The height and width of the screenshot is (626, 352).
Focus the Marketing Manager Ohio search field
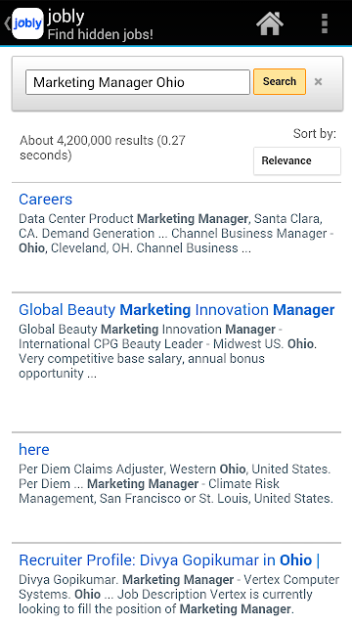[138, 82]
